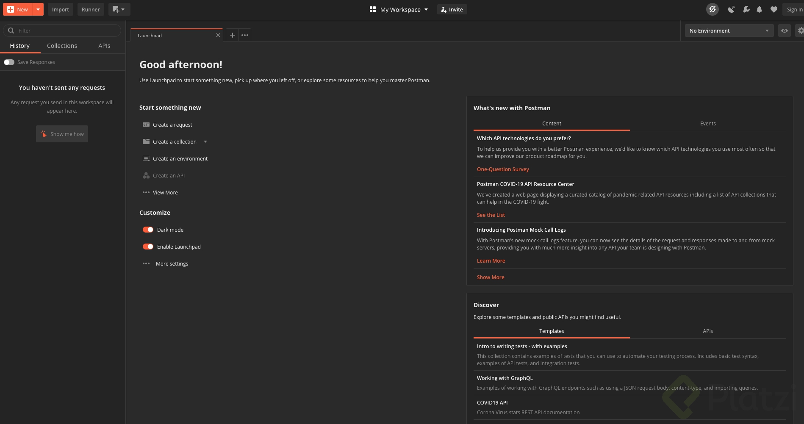Click Show More in What's new
This screenshot has width=804, height=424.
pyautogui.click(x=491, y=277)
